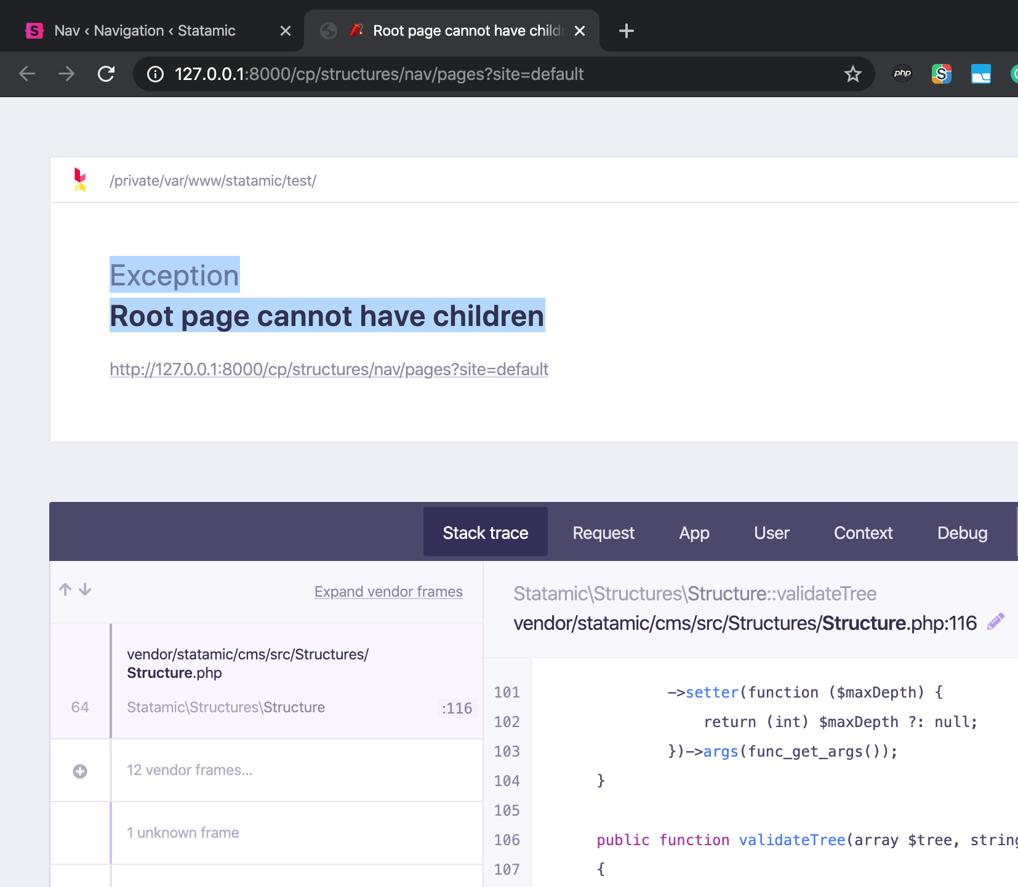
Task: Click the browser back navigation arrow
Action: [27, 74]
